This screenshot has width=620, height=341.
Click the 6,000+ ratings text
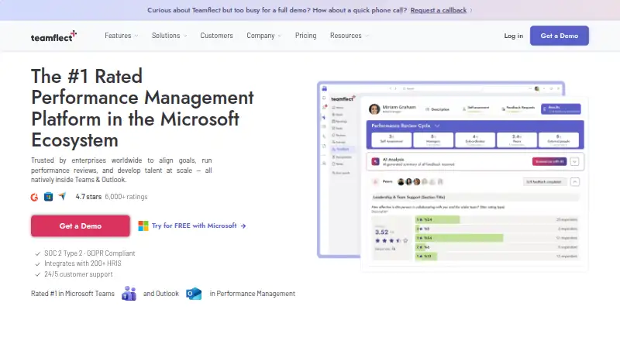pos(126,197)
